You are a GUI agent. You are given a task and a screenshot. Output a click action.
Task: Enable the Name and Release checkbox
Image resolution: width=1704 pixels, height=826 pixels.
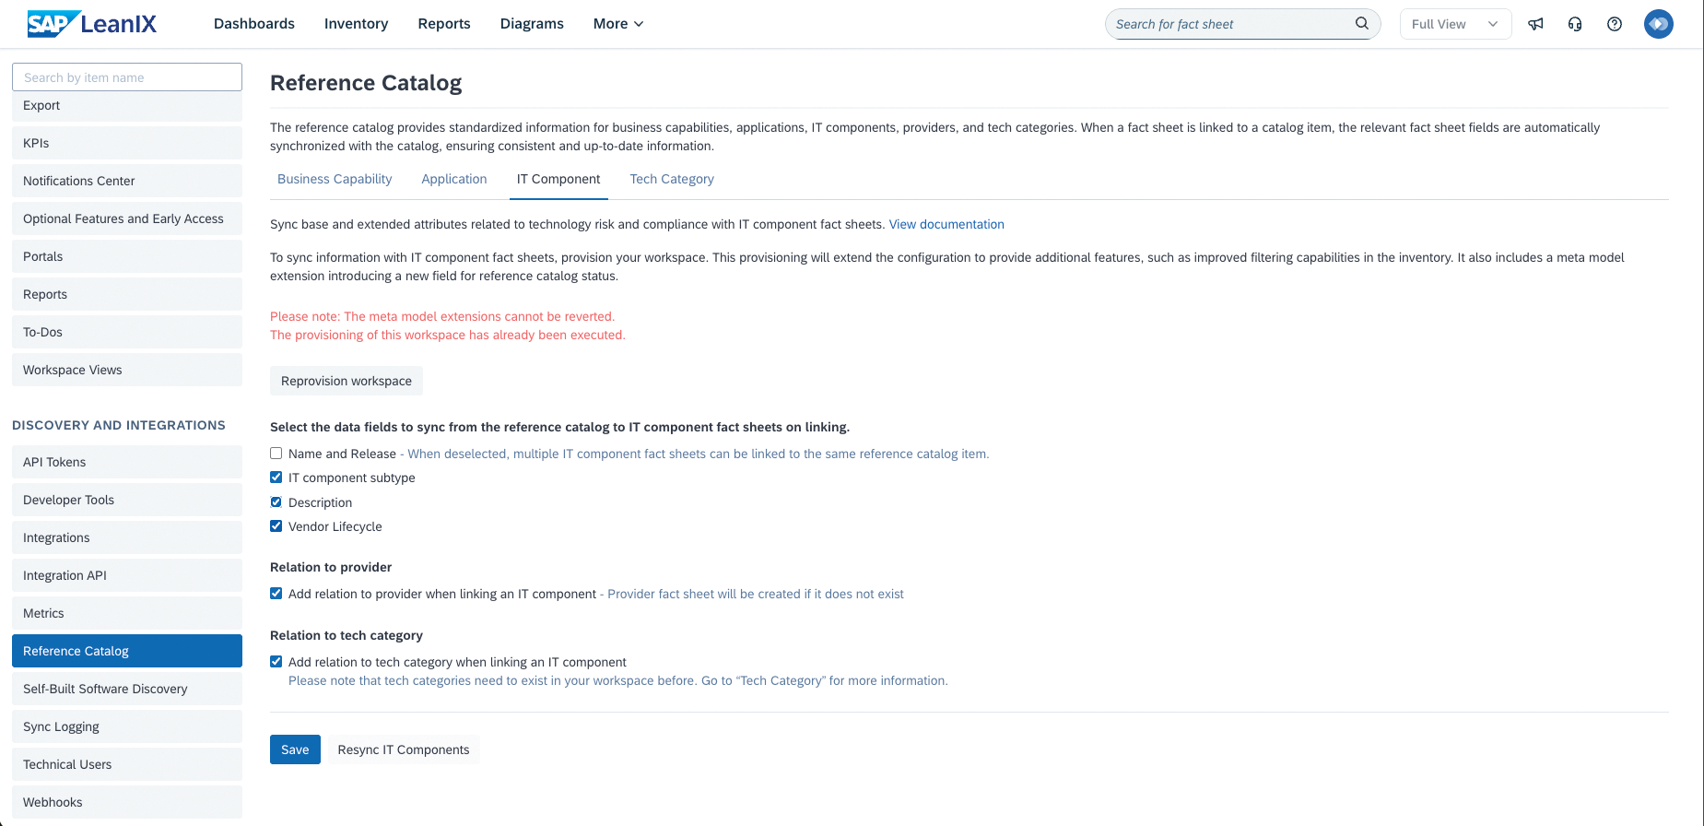(x=276, y=454)
